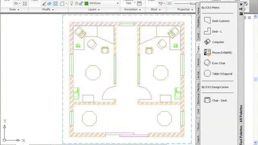Switch to the Modeling palette tab
This screenshot has height=145, width=258.
pos(198,22)
